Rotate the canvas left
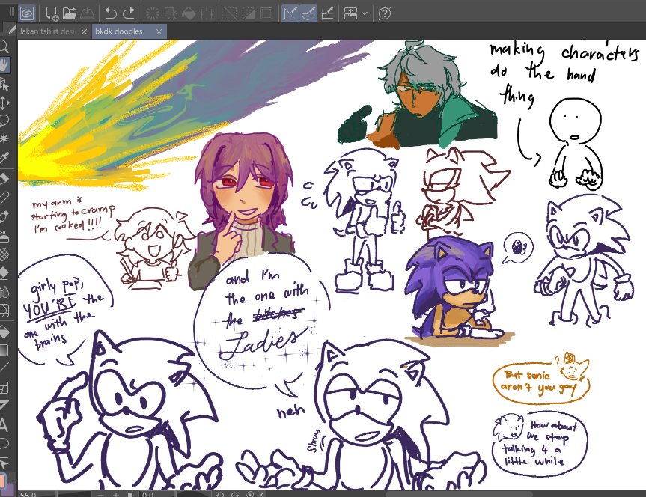646x497 pixels. click(220, 494)
